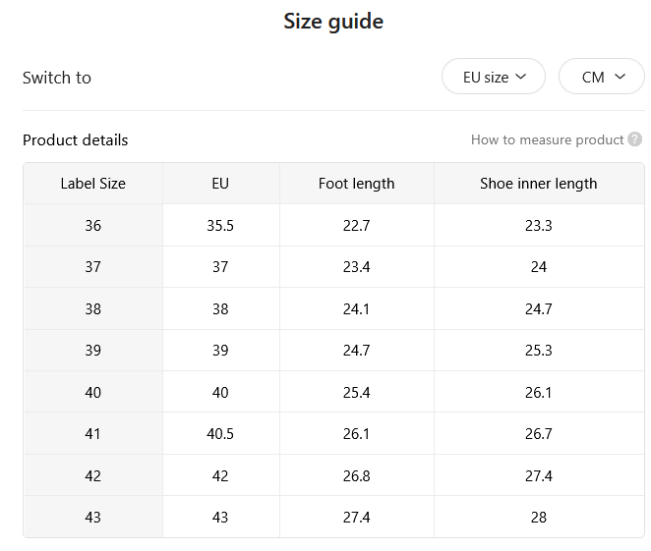Click the chevron arrow beside EU size
The image size is (651, 551).
pyautogui.click(x=520, y=77)
